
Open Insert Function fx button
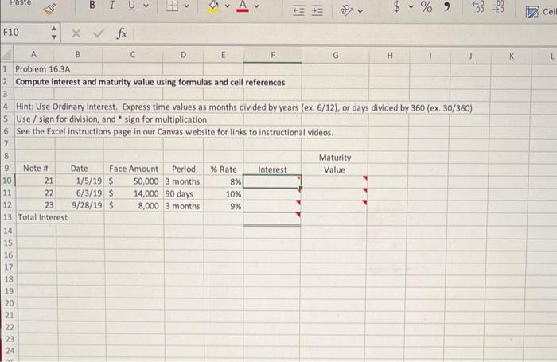point(122,33)
